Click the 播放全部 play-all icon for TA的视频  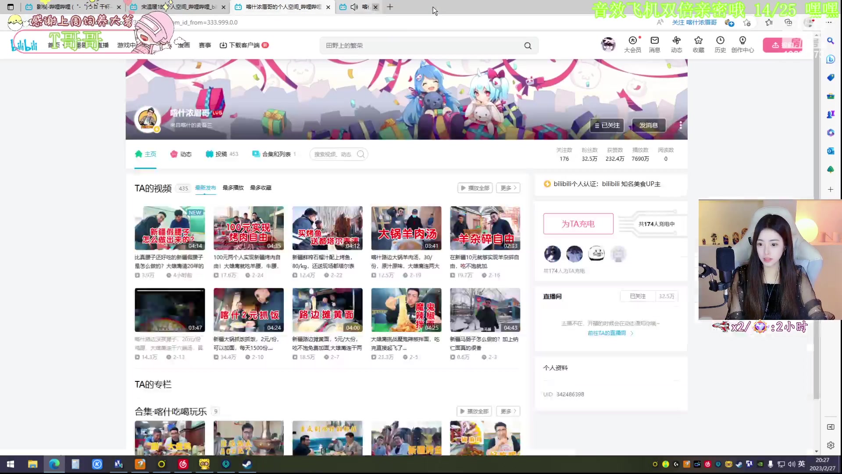coord(475,187)
